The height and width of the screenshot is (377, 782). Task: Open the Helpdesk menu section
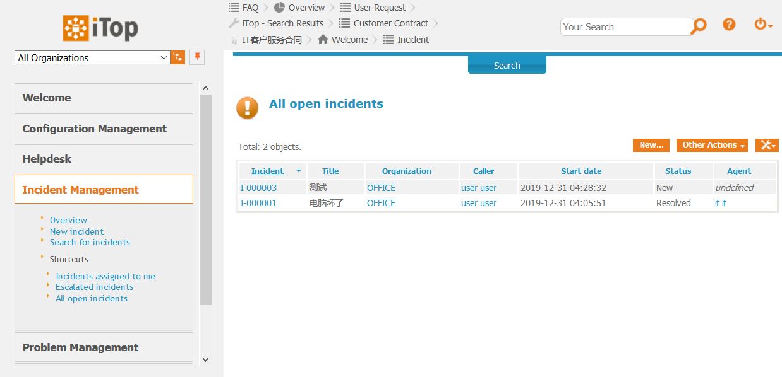(104, 159)
